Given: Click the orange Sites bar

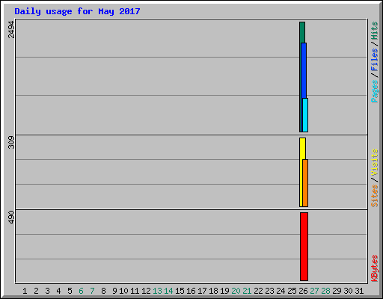Looking at the screenshot, I should point(305,183).
